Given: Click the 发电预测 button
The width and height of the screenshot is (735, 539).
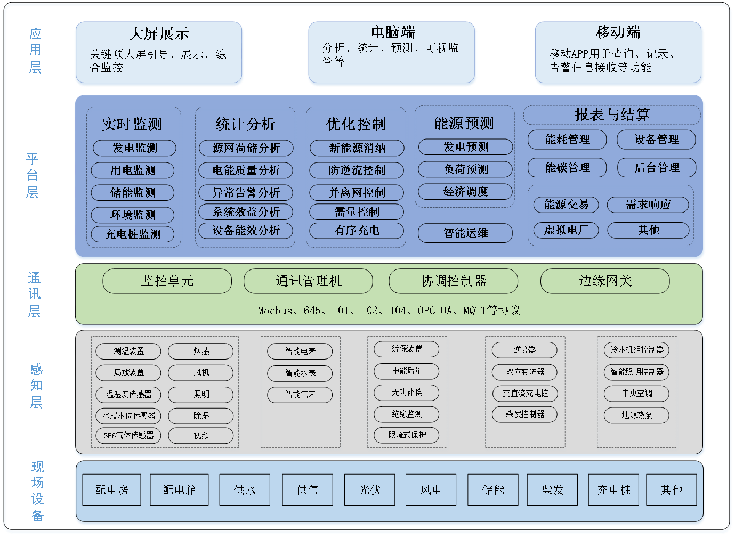Looking at the screenshot, I should pos(464,147).
